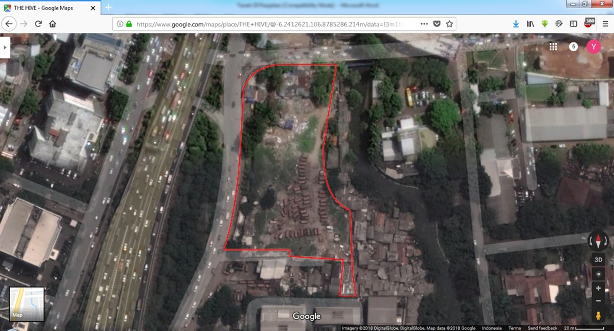The image size is (614, 331).
Task: Open the browser home page
Action: click(53, 24)
